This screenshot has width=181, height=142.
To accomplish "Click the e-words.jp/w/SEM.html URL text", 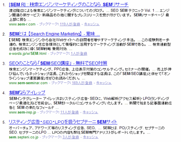I will pyautogui.click(x=28, y=54).
